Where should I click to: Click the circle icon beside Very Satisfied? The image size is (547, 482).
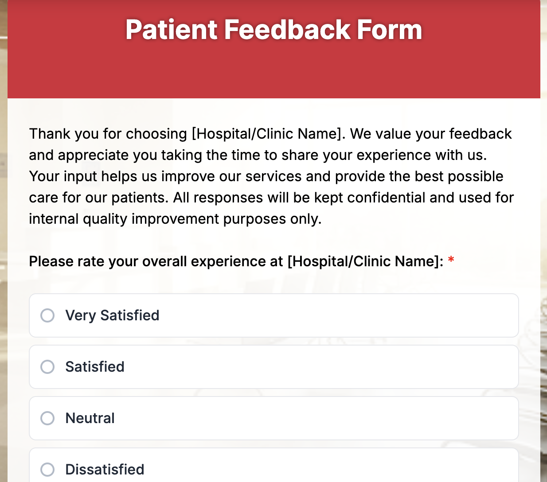click(x=47, y=315)
